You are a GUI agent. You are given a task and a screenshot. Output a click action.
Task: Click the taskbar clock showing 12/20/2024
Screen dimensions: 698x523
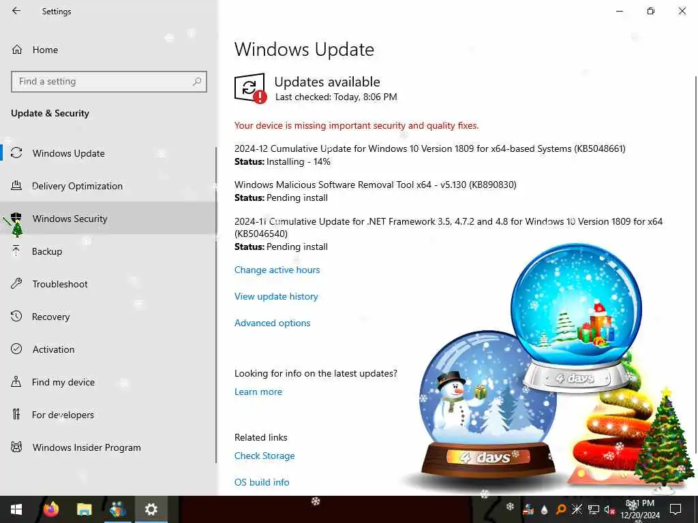click(x=640, y=509)
